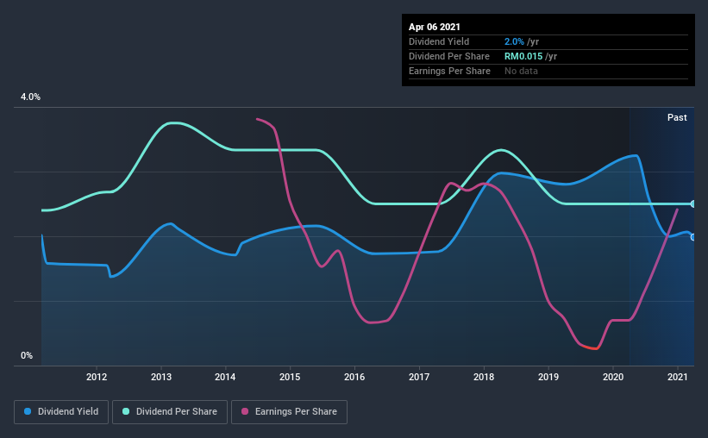Click the RM0.015 dividend per share value
Image resolution: width=708 pixels, height=438 pixels.
(523, 56)
